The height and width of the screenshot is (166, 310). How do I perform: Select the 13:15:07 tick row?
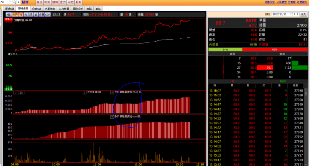pos(256,91)
